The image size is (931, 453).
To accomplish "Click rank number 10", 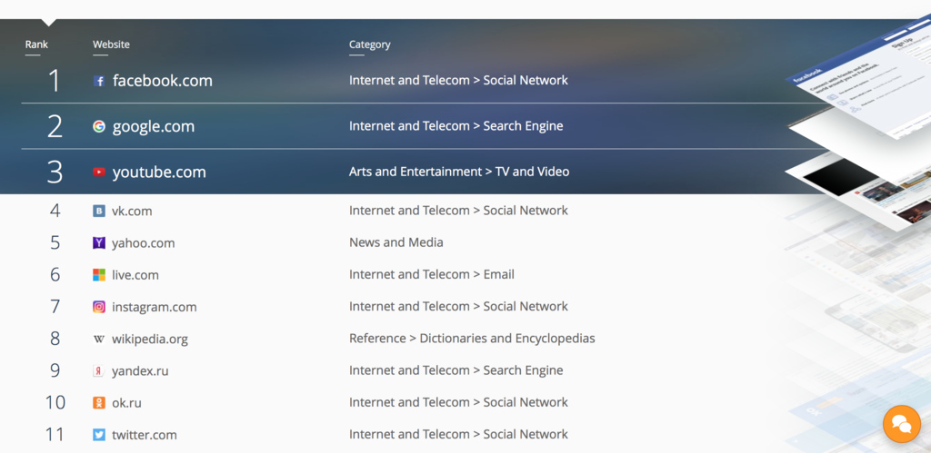I will click(x=55, y=402).
